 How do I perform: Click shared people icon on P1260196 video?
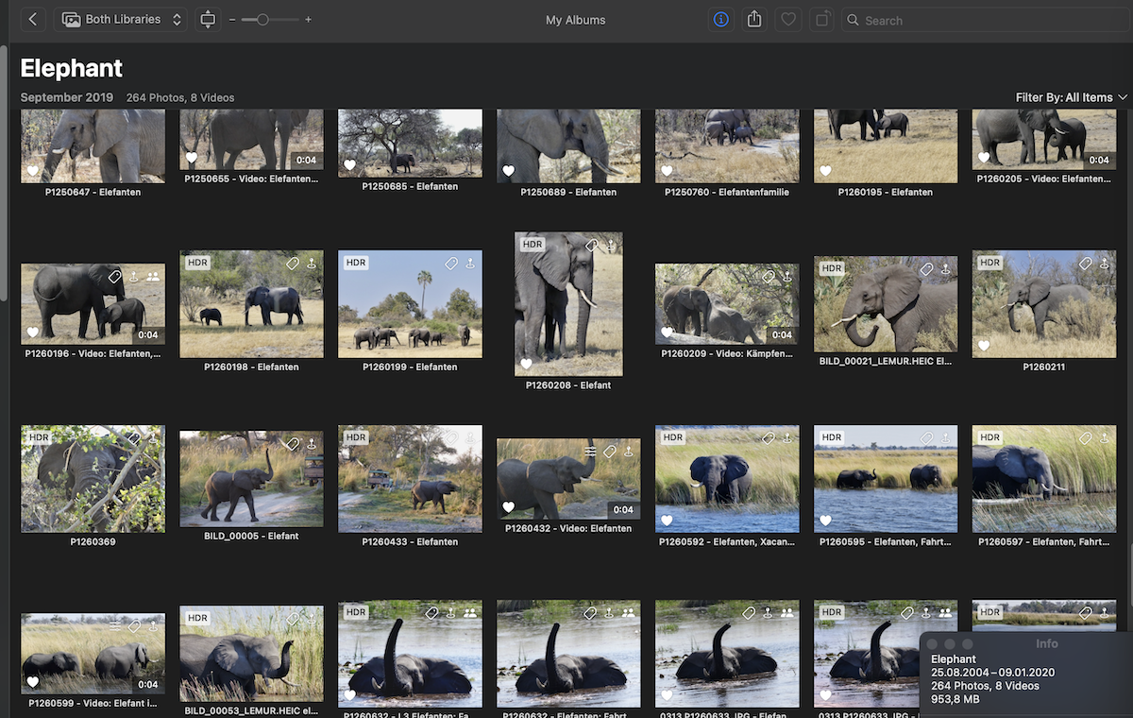click(x=153, y=277)
